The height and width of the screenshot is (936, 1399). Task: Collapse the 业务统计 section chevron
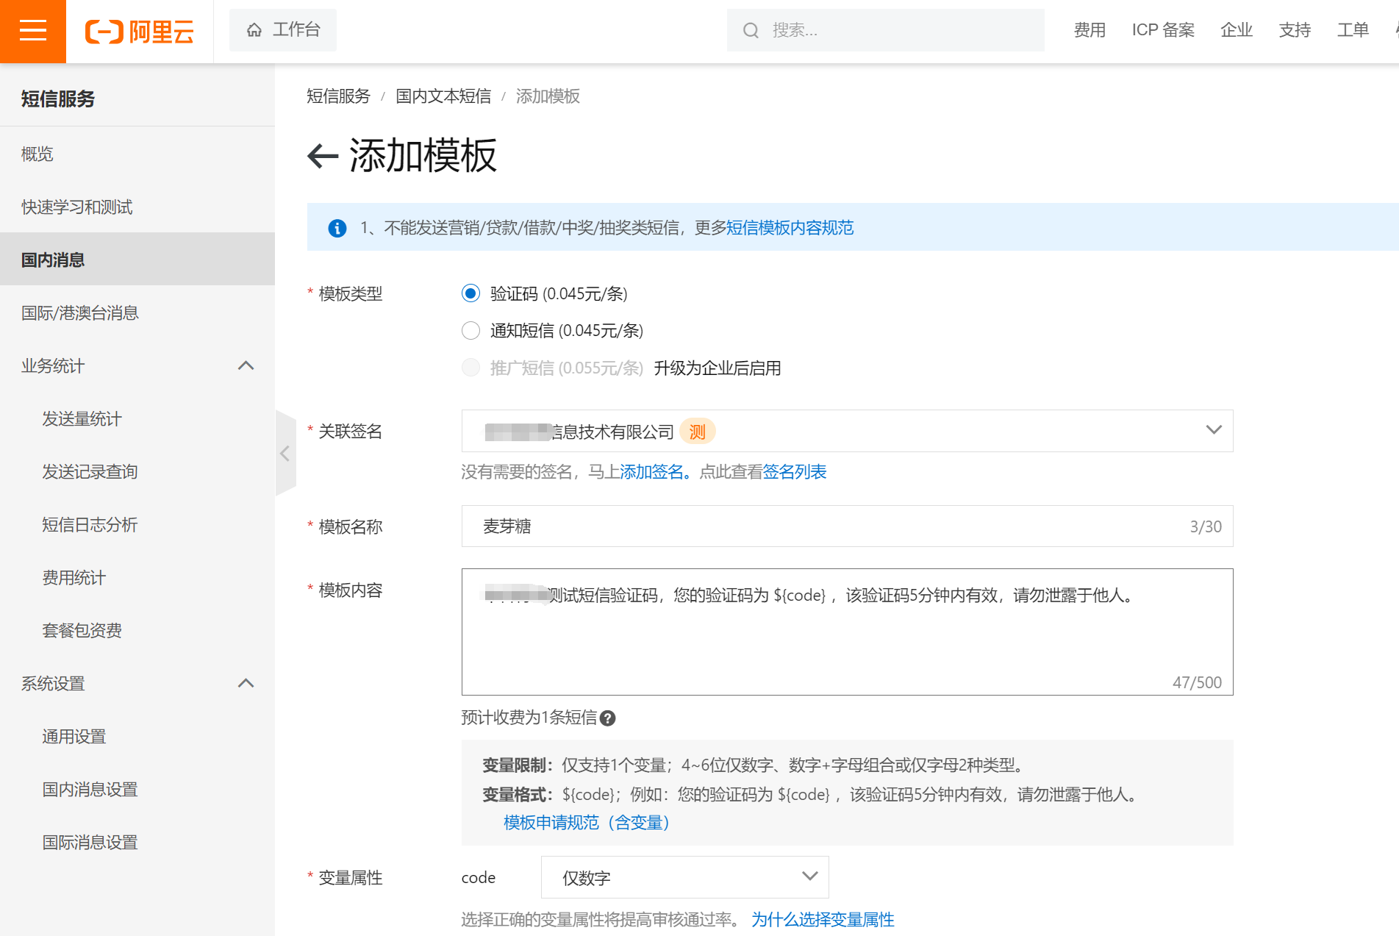point(246,365)
